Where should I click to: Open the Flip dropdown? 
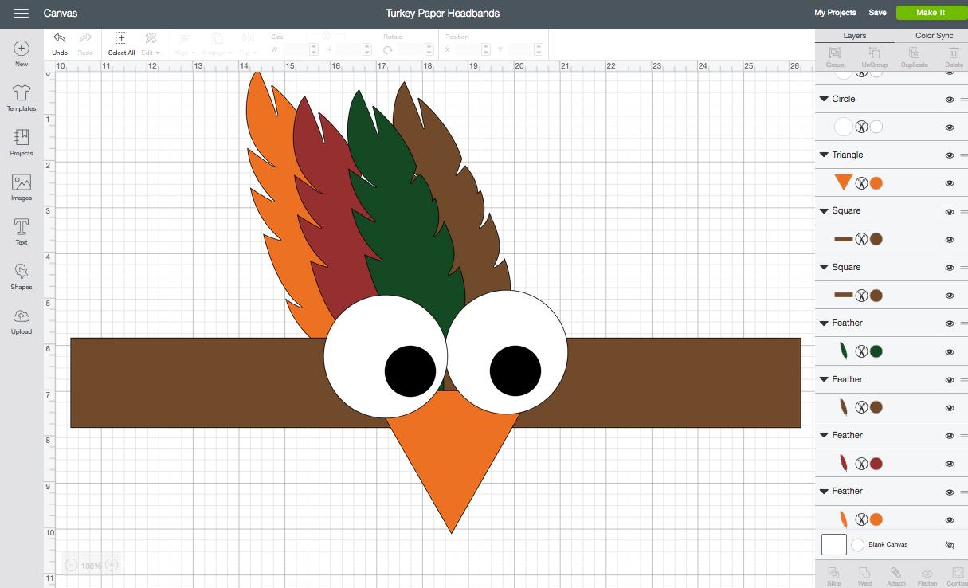tap(248, 43)
